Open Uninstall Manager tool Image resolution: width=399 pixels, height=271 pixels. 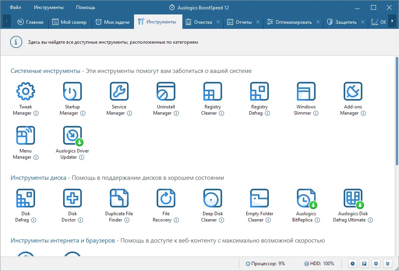[166, 91]
